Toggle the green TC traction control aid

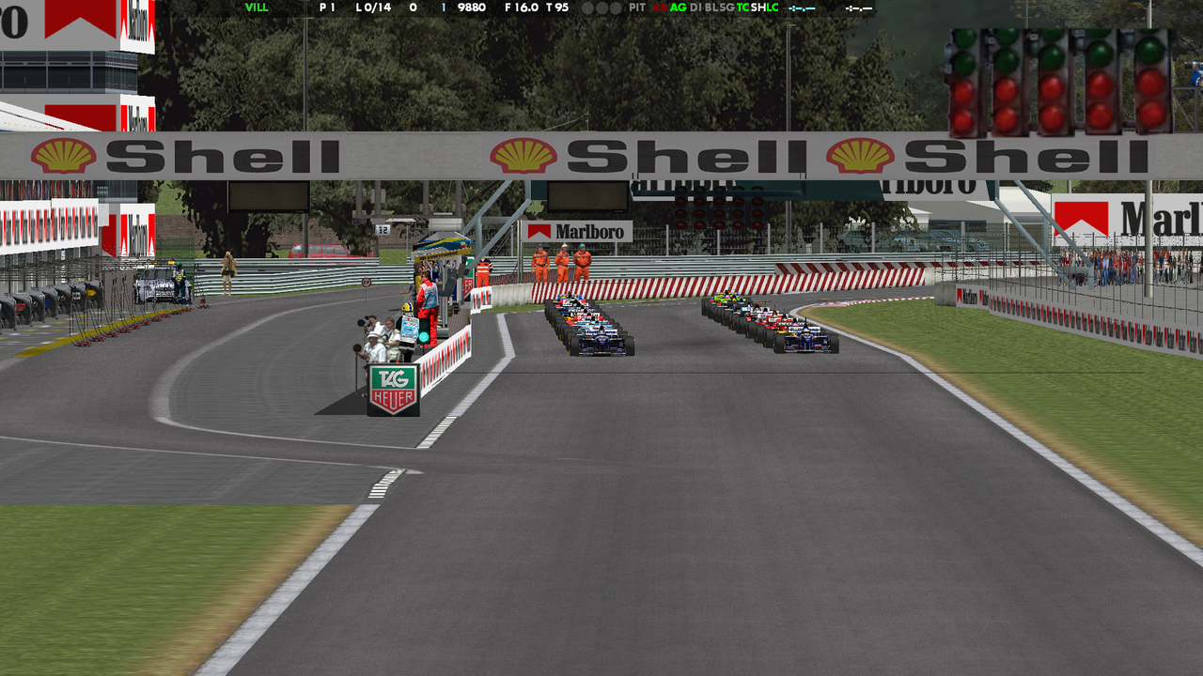[x=742, y=7]
